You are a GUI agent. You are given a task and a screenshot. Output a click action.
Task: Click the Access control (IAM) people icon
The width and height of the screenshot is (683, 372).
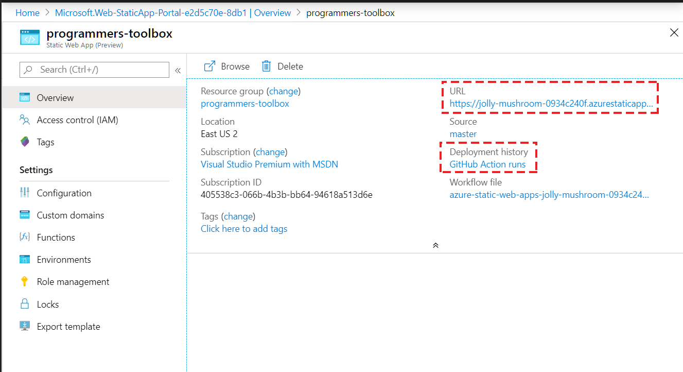click(x=25, y=120)
